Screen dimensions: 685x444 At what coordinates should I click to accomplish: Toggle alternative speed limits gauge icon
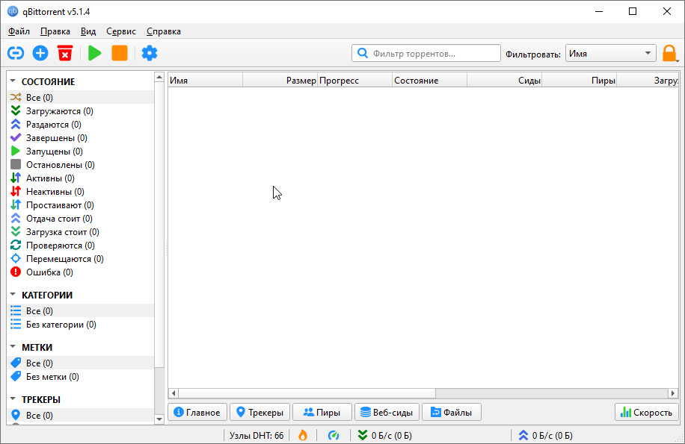334,435
